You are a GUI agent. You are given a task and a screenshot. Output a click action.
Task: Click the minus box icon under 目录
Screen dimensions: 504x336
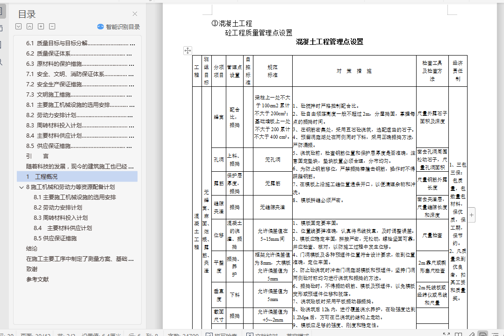pyautogui.click(x=52, y=26)
